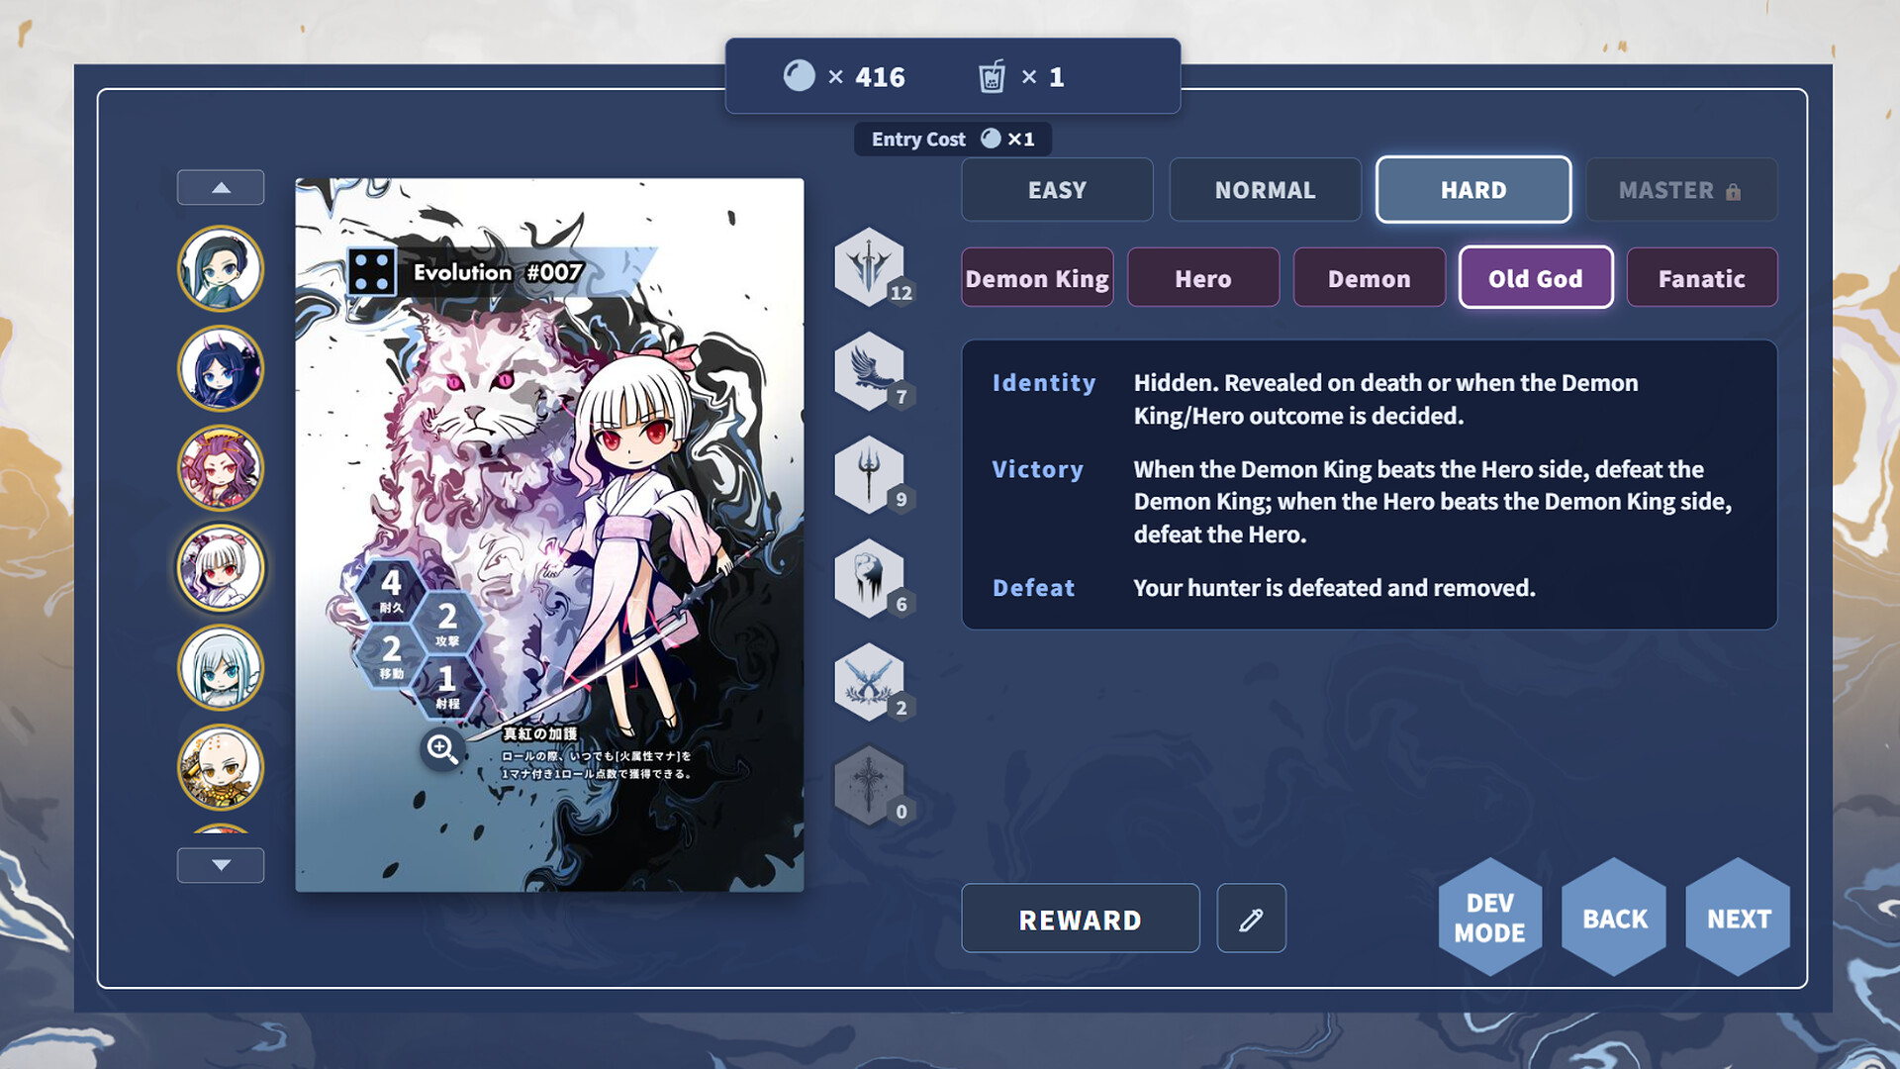The width and height of the screenshot is (1900, 1069).
Task: Click the fist icon with 6
Action: [869, 579]
